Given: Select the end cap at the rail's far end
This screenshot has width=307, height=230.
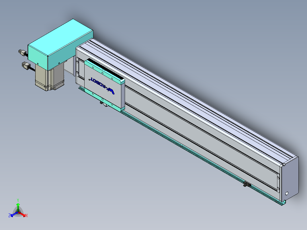Looking at the screenshot, I should (290, 179).
